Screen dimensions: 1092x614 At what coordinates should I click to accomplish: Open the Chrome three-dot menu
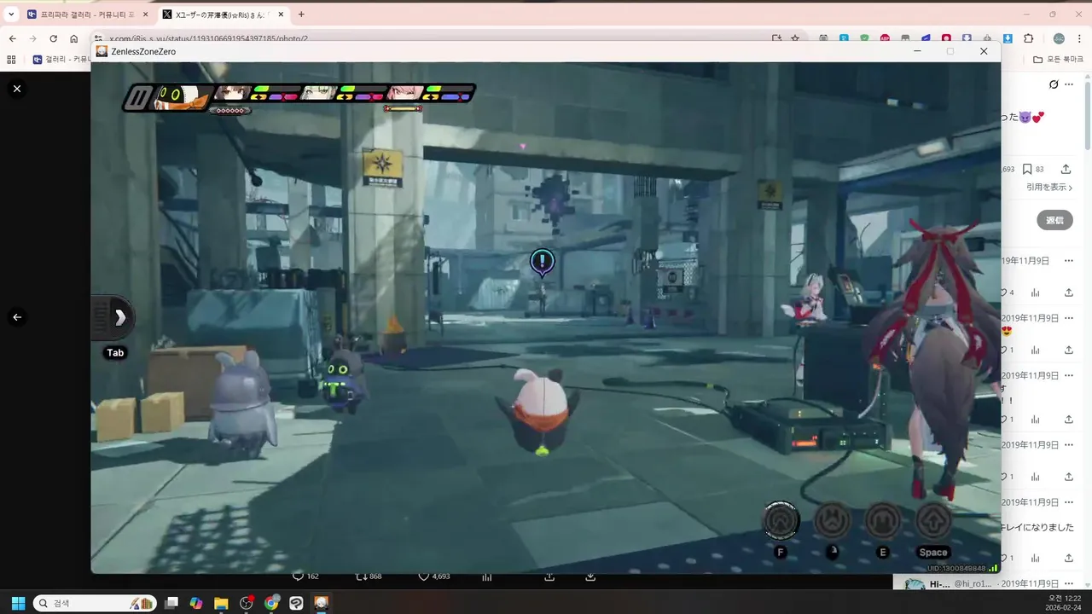click(x=1079, y=38)
